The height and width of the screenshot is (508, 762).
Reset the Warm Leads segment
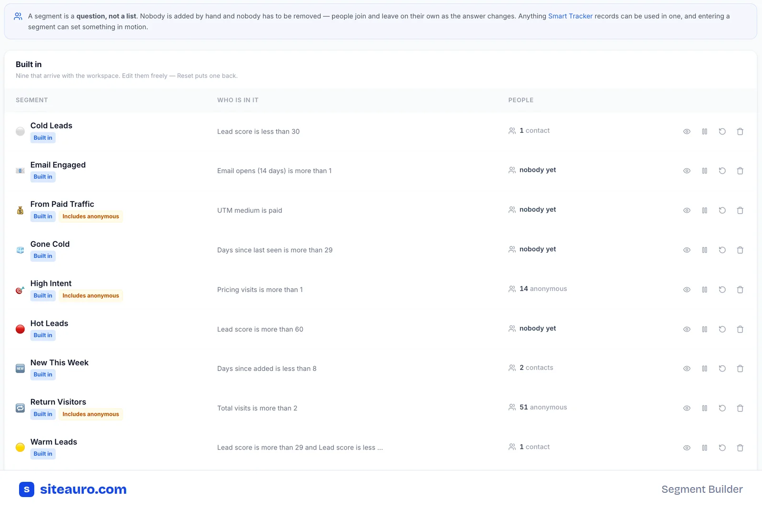[x=722, y=448]
